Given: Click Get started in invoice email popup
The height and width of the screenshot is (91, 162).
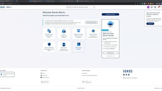Looking at the screenshot, I should pos(150,24).
